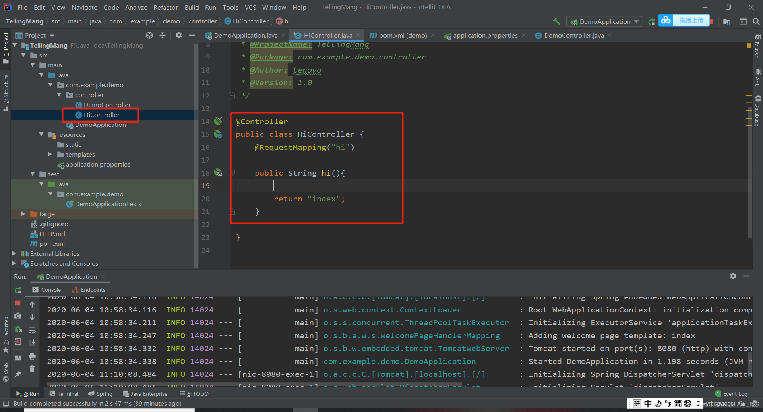Click the gutter icon on line 18
This screenshot has height=412, width=763.
tap(218, 172)
